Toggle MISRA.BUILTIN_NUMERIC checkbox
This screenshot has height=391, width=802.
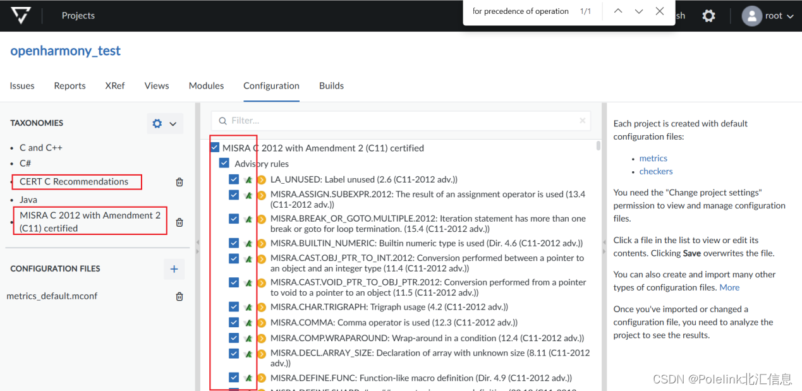pyautogui.click(x=234, y=243)
